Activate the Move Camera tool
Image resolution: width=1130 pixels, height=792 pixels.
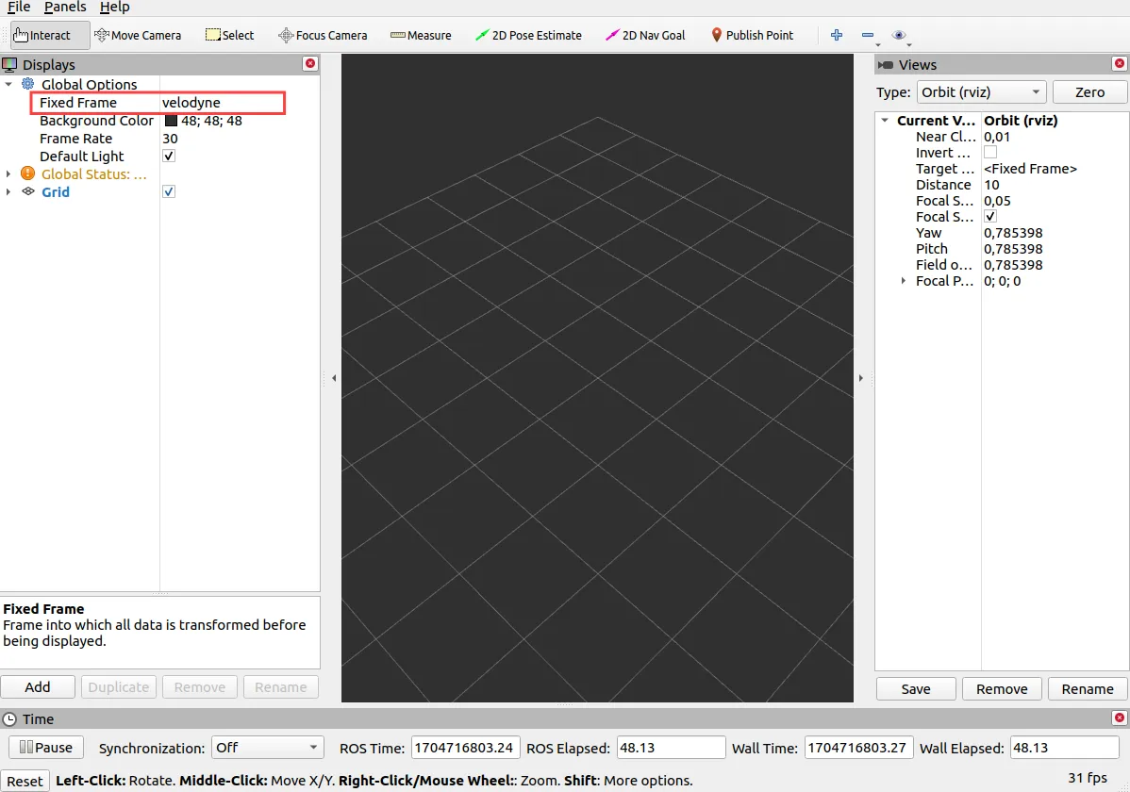click(137, 36)
